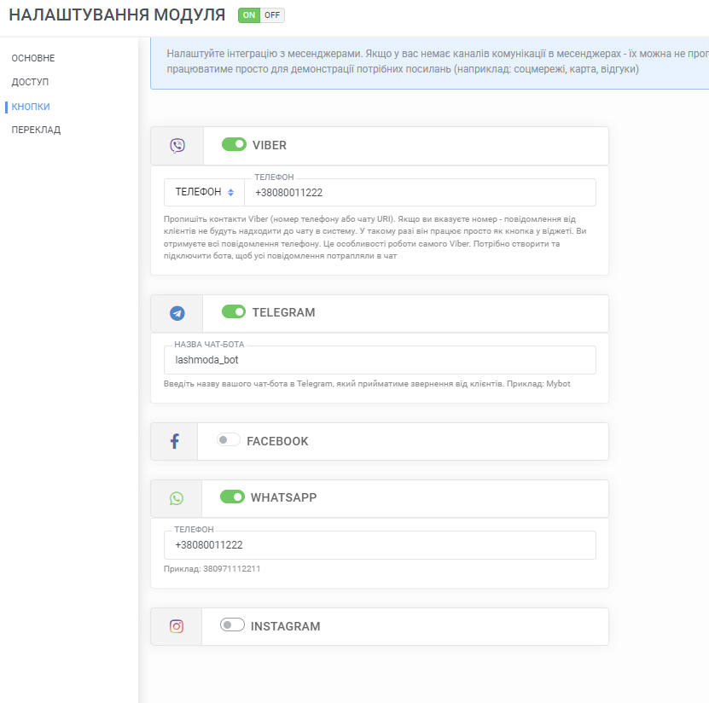Set module switch to ON
The image size is (709, 703).
click(x=249, y=15)
